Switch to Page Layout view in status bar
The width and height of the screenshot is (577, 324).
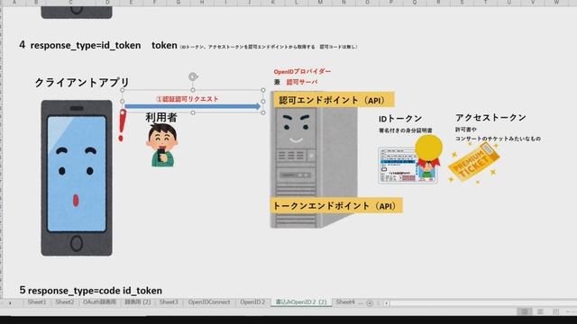pyautogui.click(x=540, y=312)
